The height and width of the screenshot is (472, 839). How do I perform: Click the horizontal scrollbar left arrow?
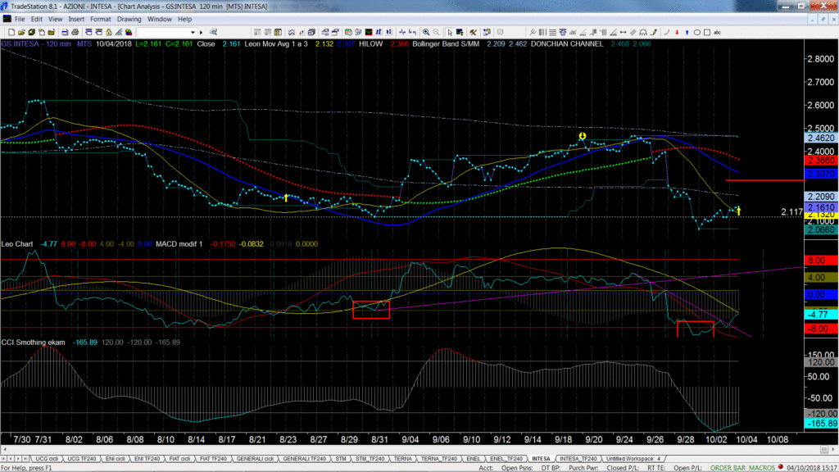tap(4, 450)
